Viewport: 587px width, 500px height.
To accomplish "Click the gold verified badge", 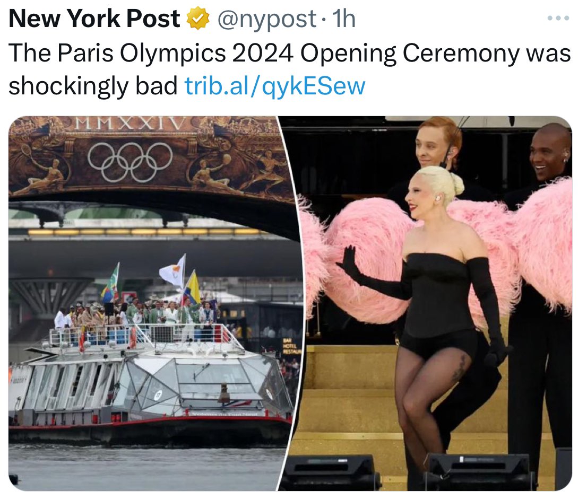I will (x=197, y=19).
